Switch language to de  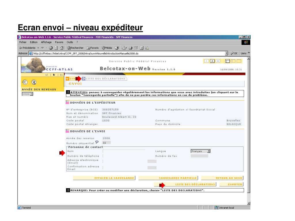61,75
